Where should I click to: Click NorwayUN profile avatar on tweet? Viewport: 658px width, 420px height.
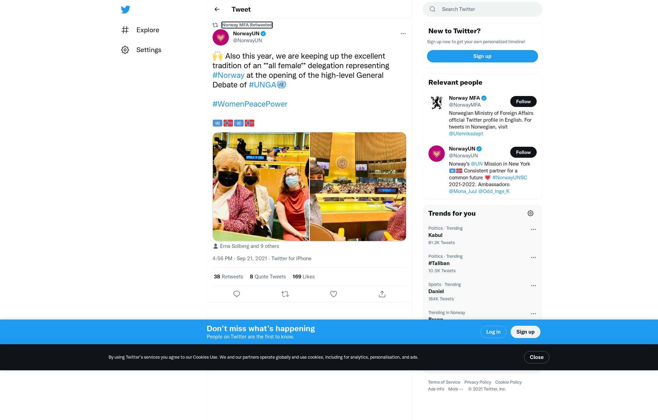[x=221, y=37]
